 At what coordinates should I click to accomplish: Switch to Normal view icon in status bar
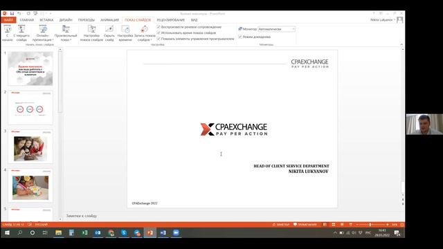click(x=325, y=224)
